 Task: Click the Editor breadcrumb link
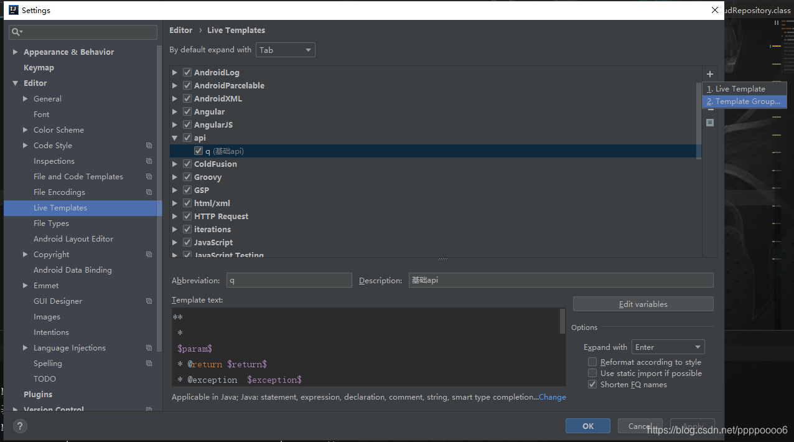point(181,30)
